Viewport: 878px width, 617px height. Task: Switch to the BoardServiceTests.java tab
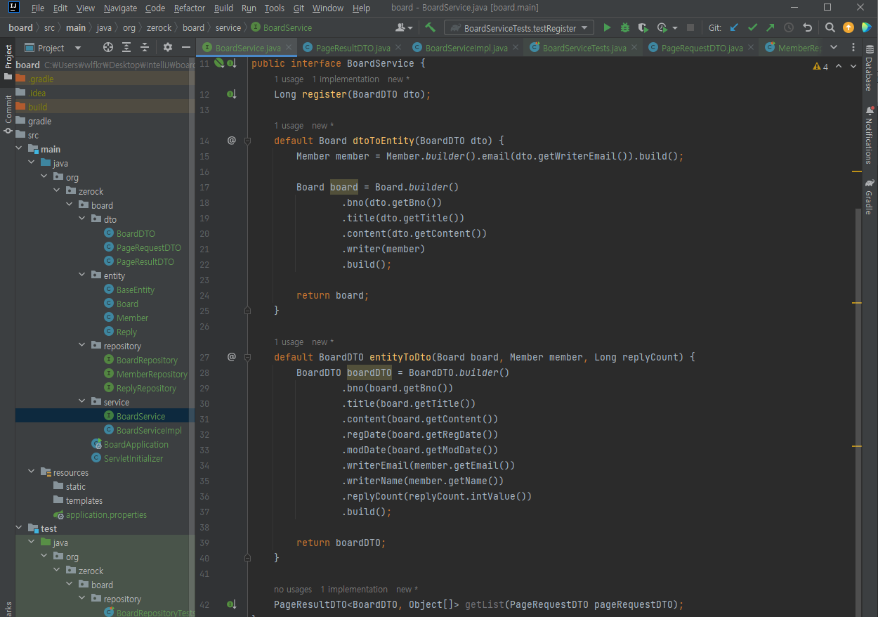tap(584, 48)
